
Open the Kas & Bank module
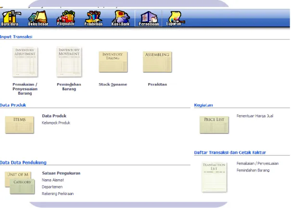(x=121, y=18)
